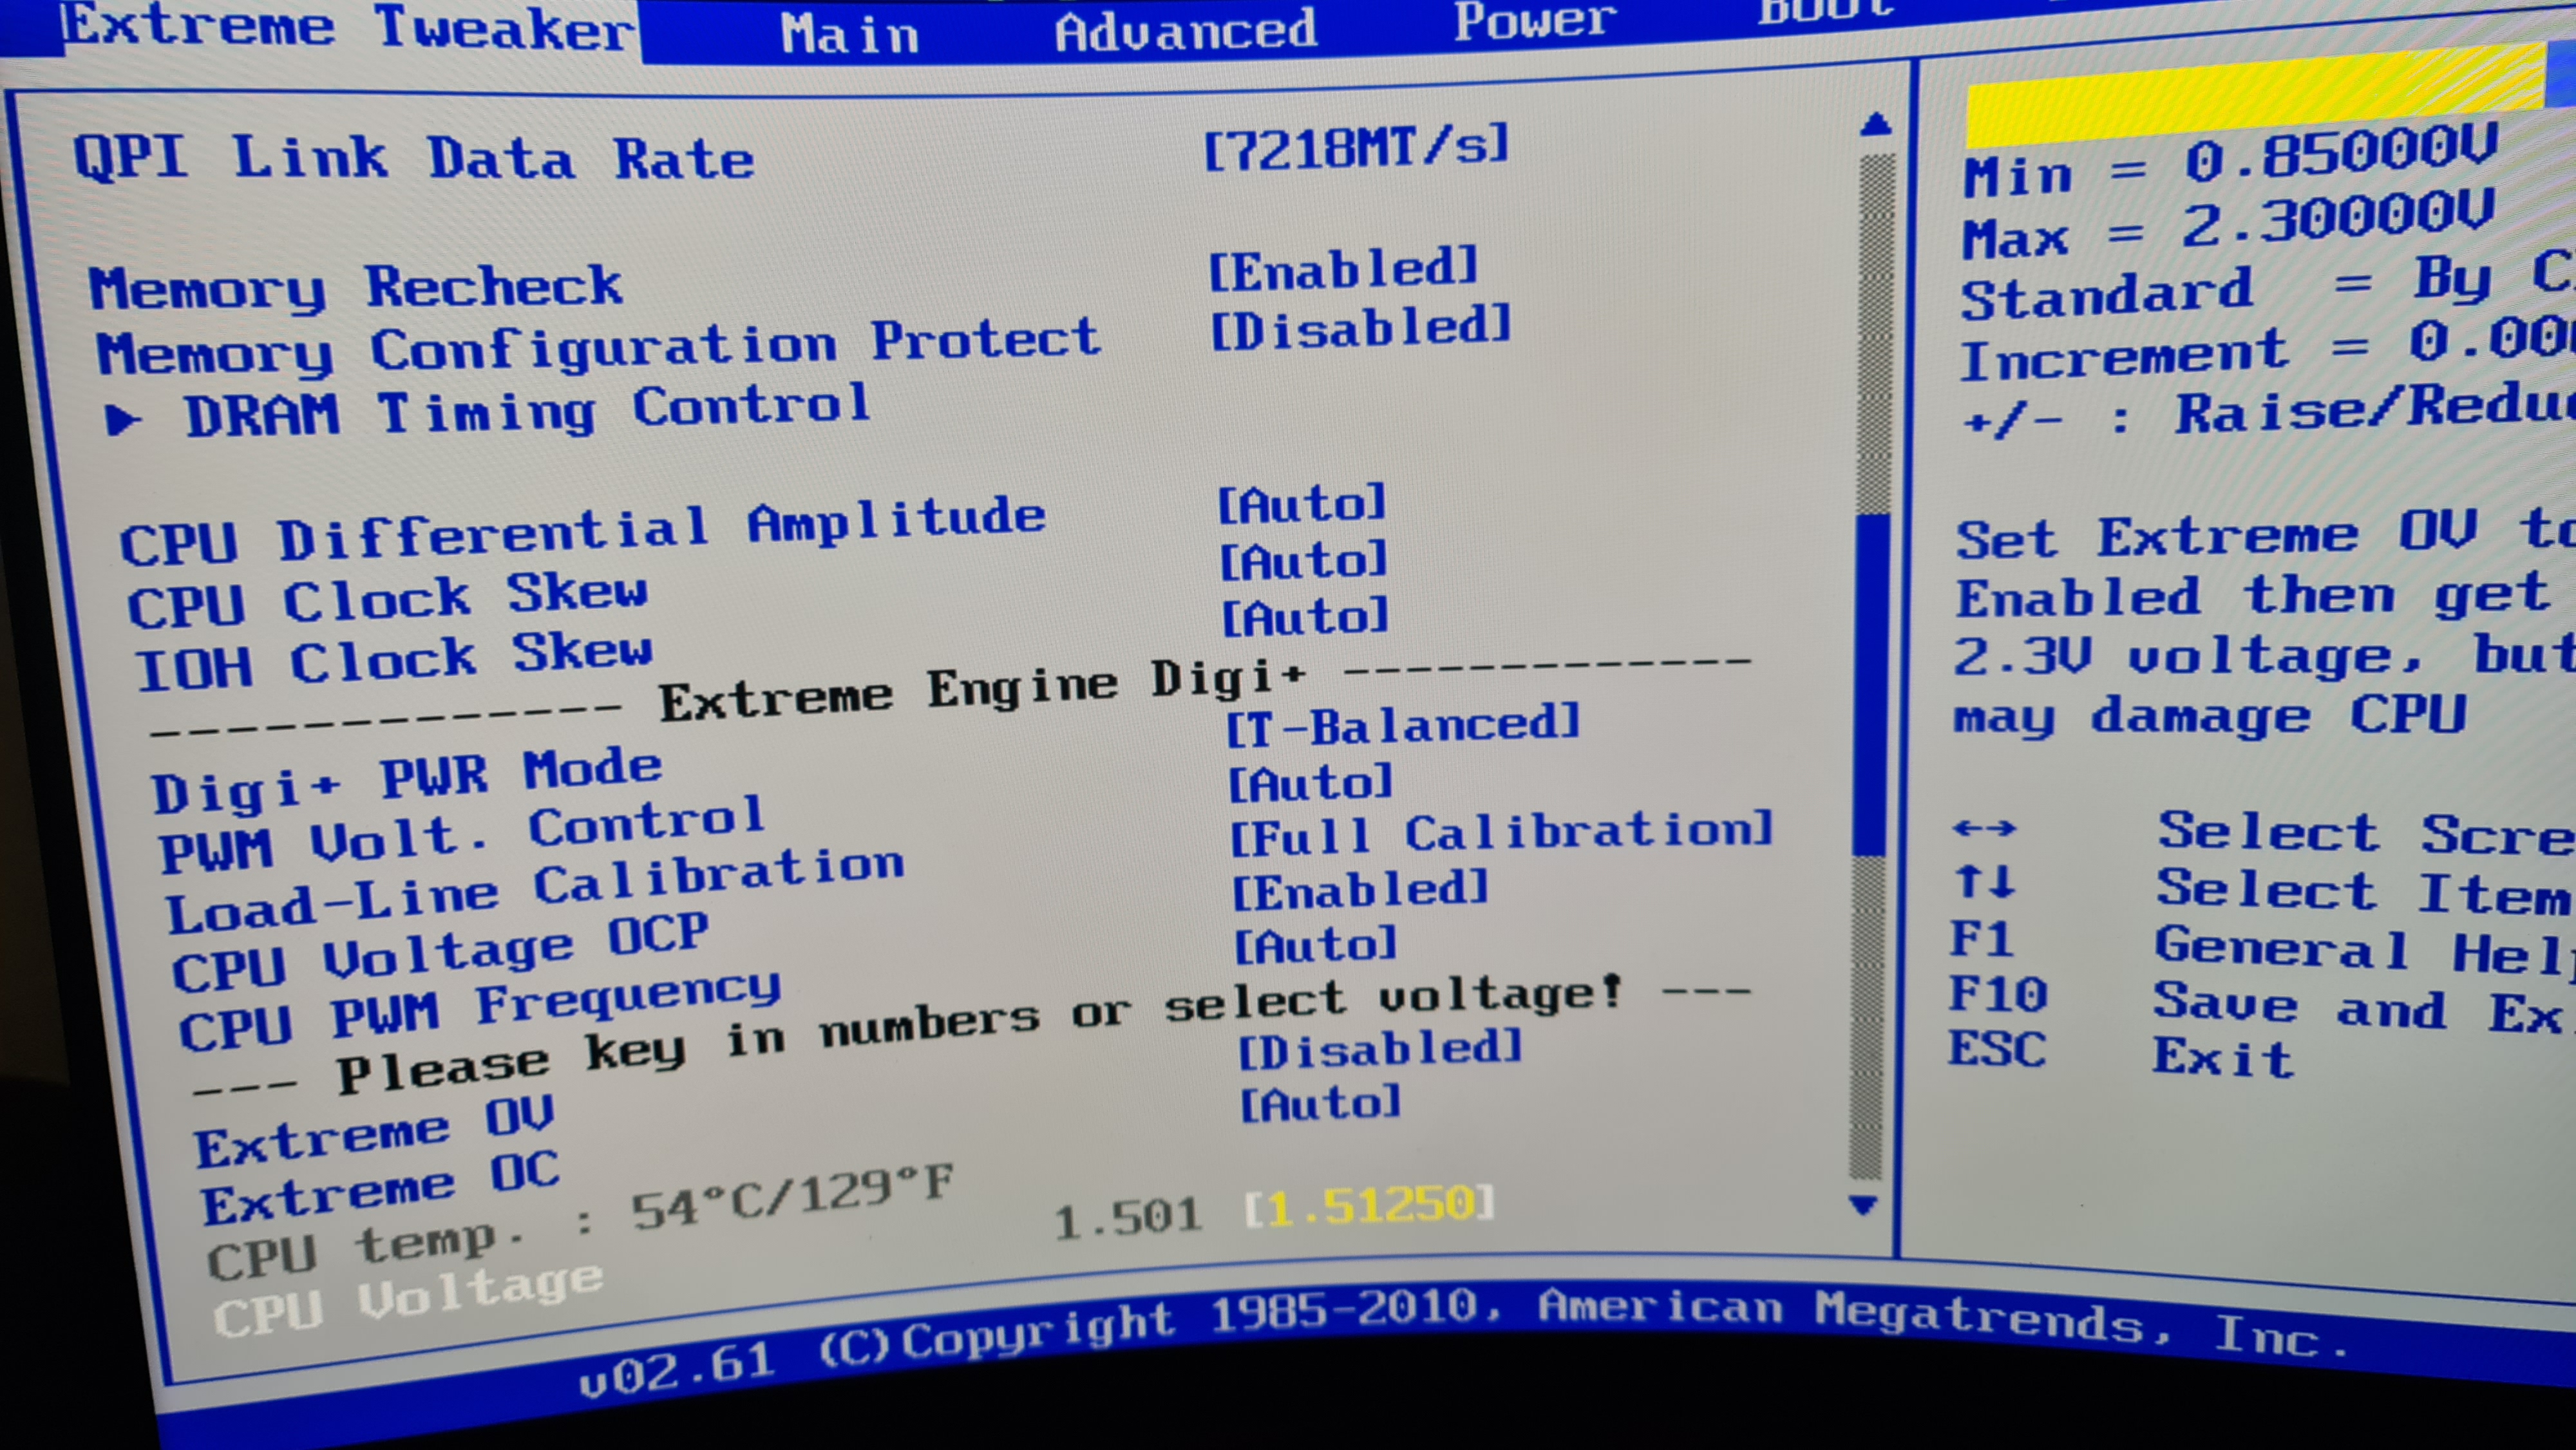
Task: Open CPU Differential Amplitude Auto value
Action: [x=1302, y=503]
